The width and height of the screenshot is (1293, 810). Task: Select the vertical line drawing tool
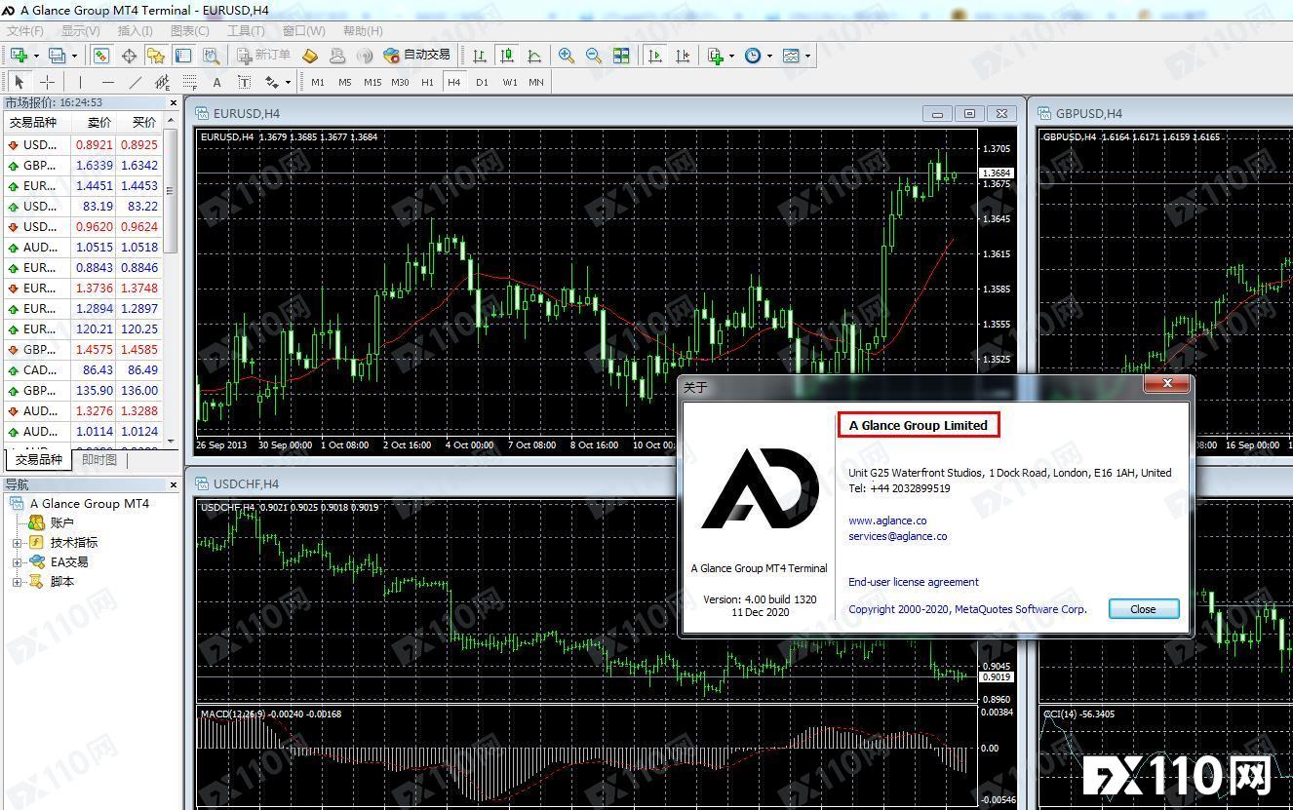click(x=80, y=82)
